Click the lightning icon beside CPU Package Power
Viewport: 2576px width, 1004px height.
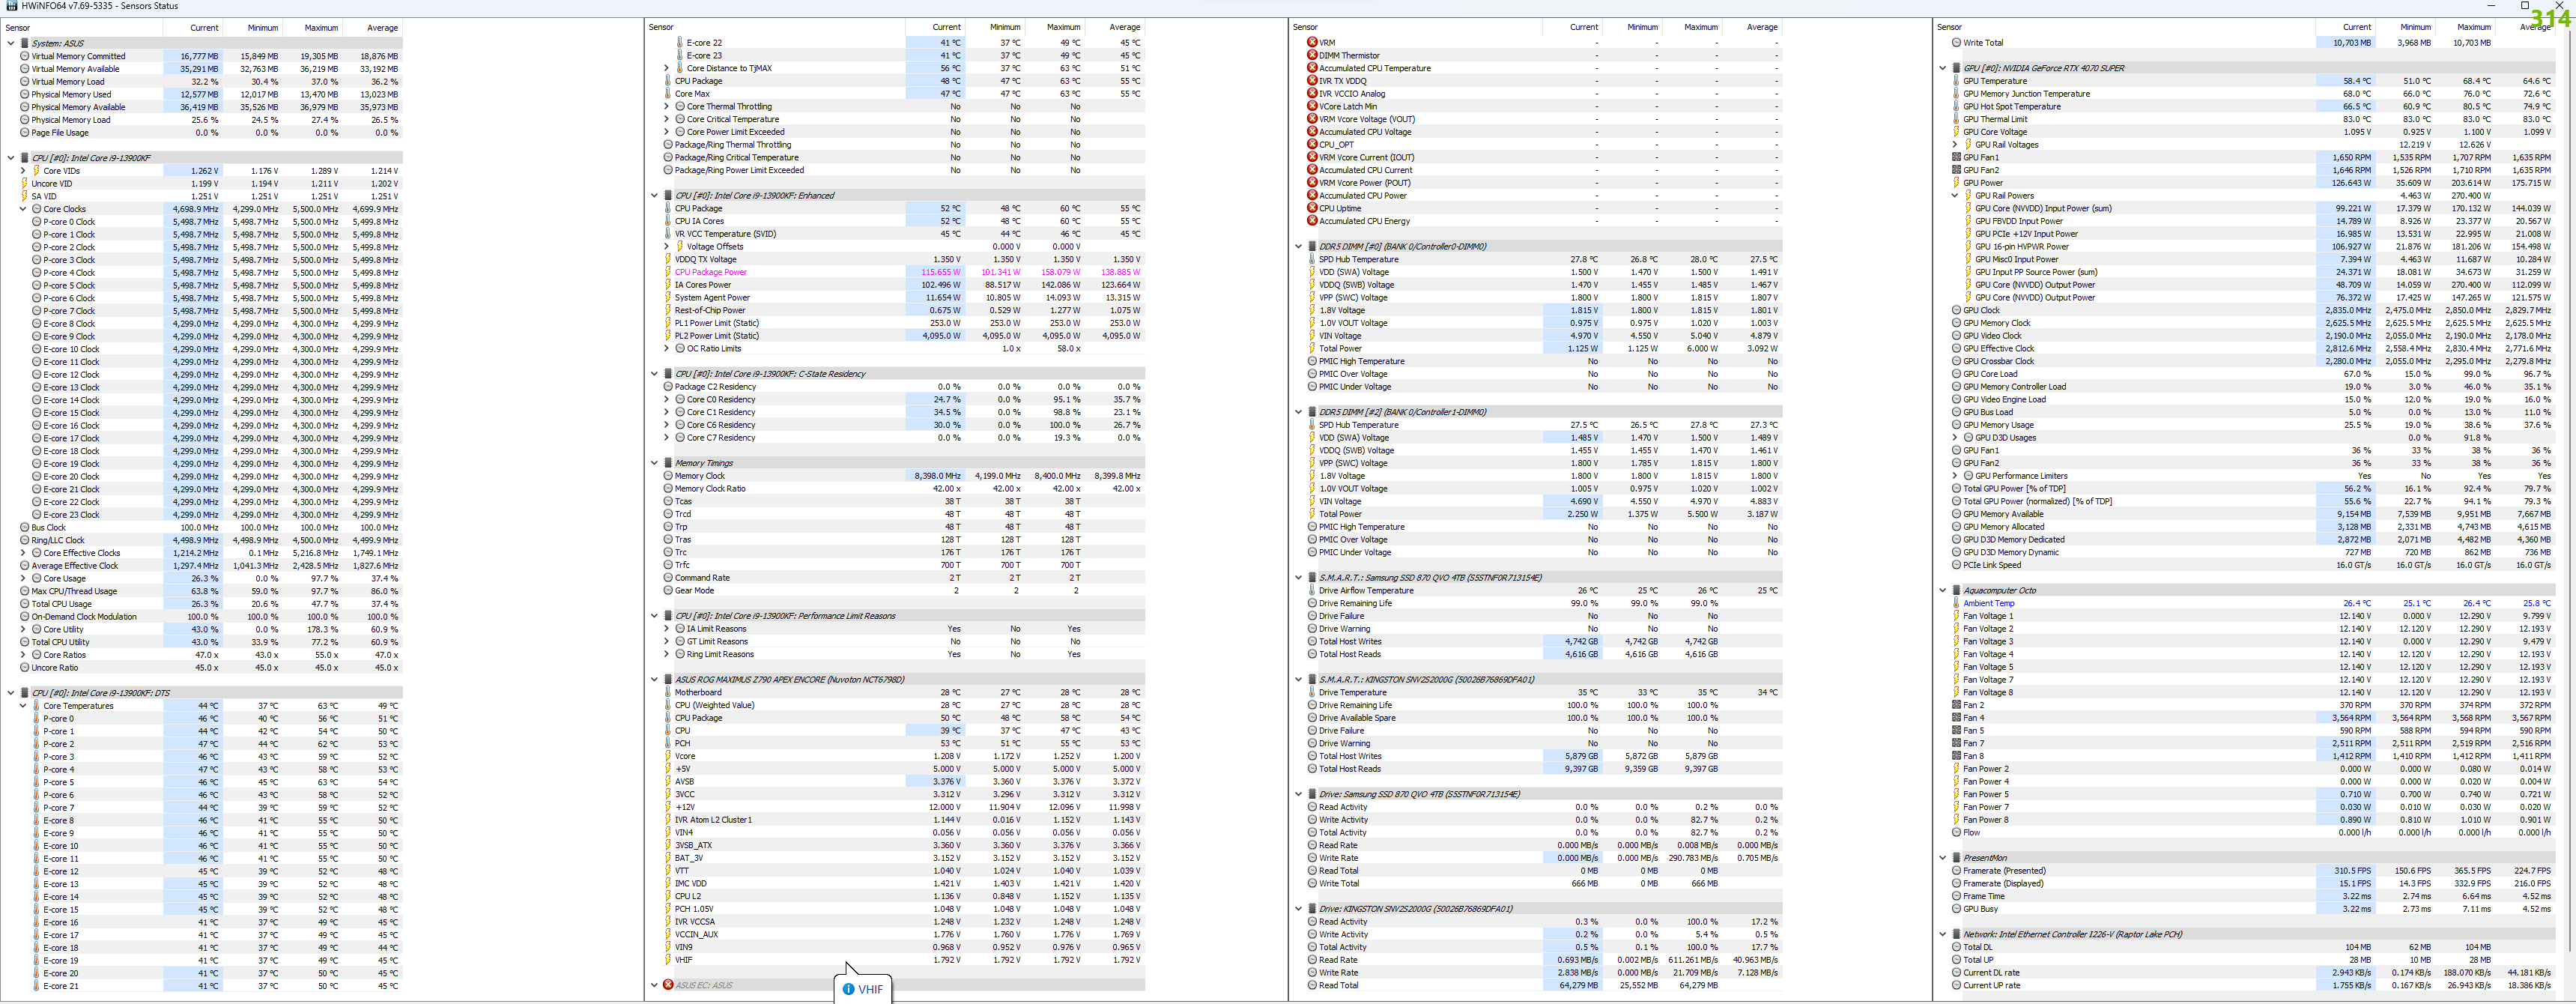click(x=668, y=272)
